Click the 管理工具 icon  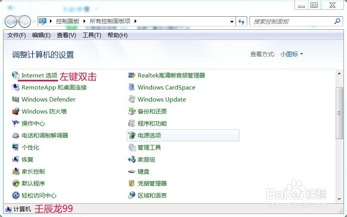(132, 147)
